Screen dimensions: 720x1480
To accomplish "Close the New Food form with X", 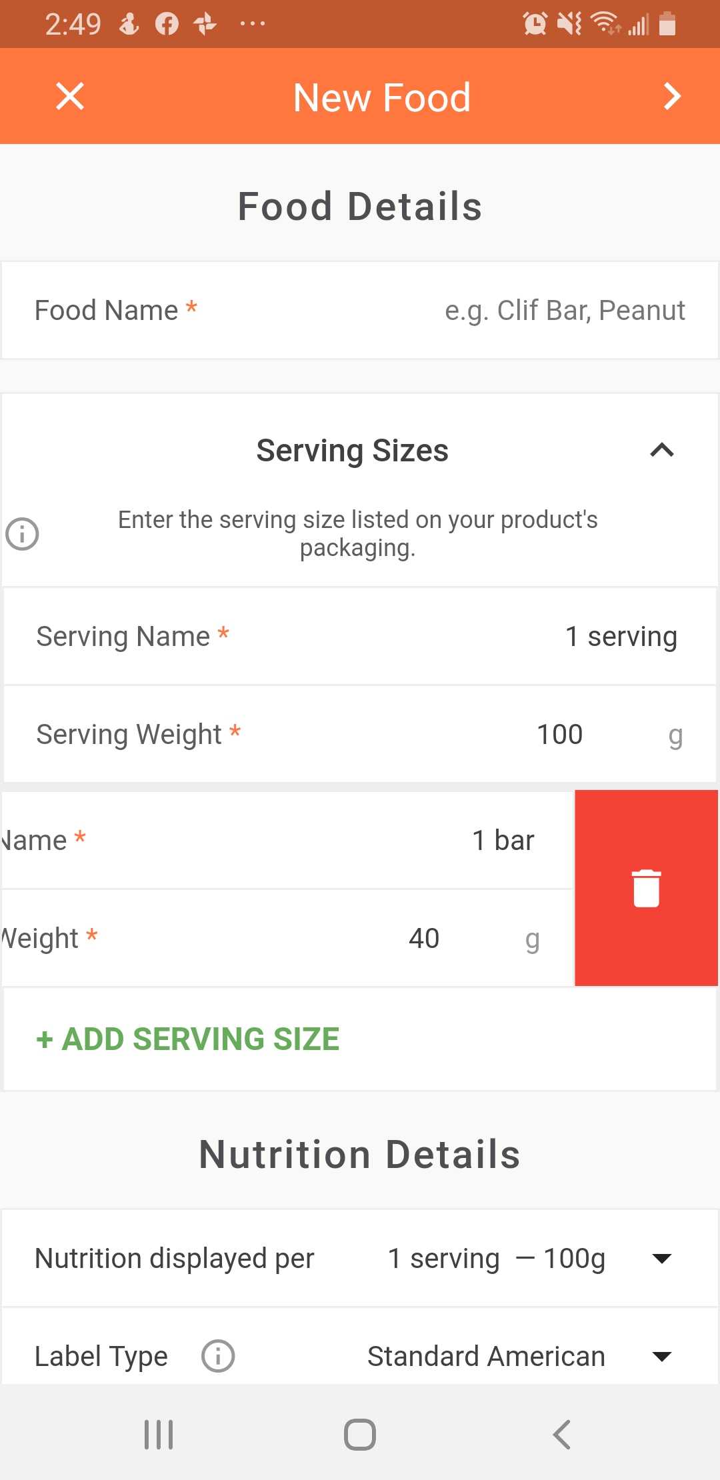I will click(x=70, y=96).
